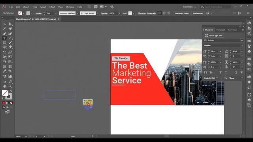Open the anti-aliasing Sharp dropdown

[x=242, y=78]
